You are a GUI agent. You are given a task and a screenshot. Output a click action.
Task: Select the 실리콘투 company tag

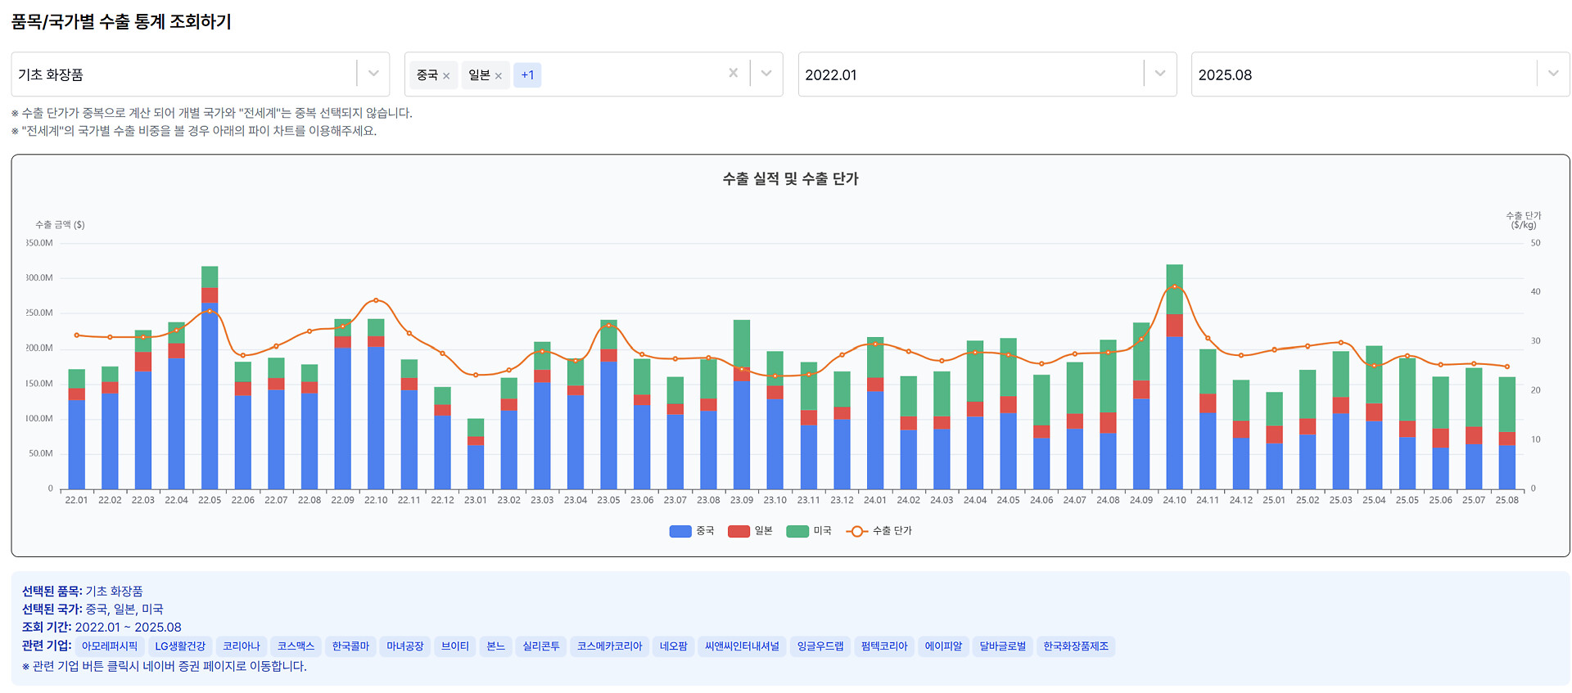point(541,646)
